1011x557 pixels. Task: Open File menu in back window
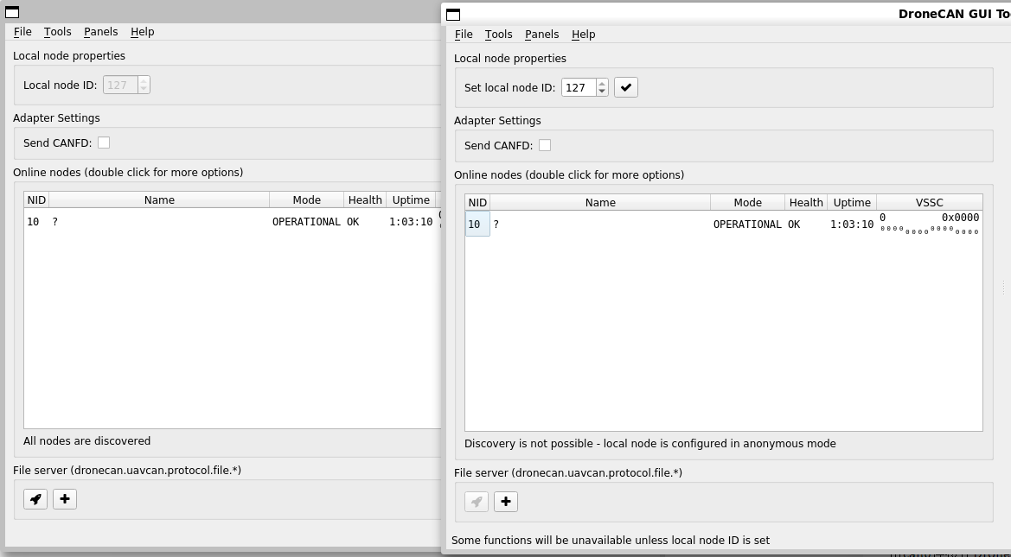point(22,32)
